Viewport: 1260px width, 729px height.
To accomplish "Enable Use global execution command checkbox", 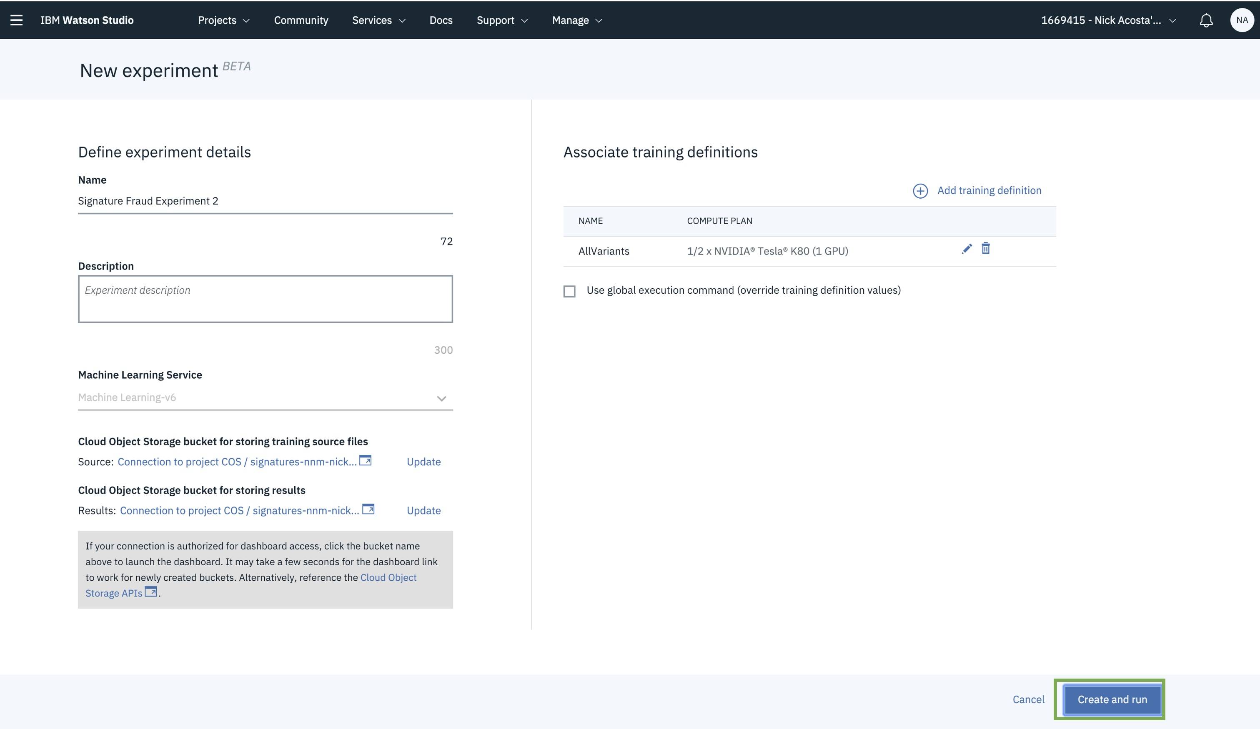I will click(x=569, y=291).
